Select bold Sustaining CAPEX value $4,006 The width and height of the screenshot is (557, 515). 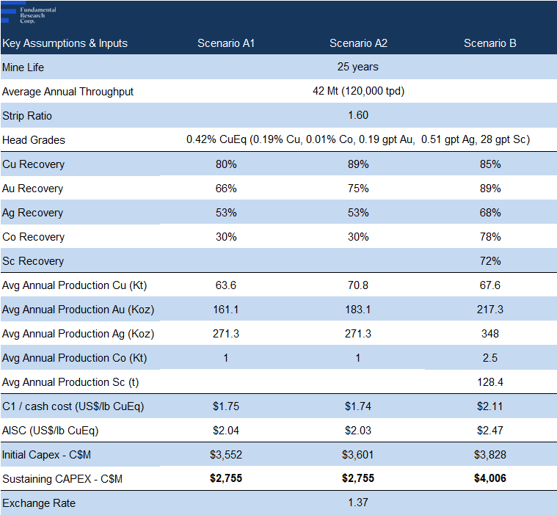click(x=489, y=478)
